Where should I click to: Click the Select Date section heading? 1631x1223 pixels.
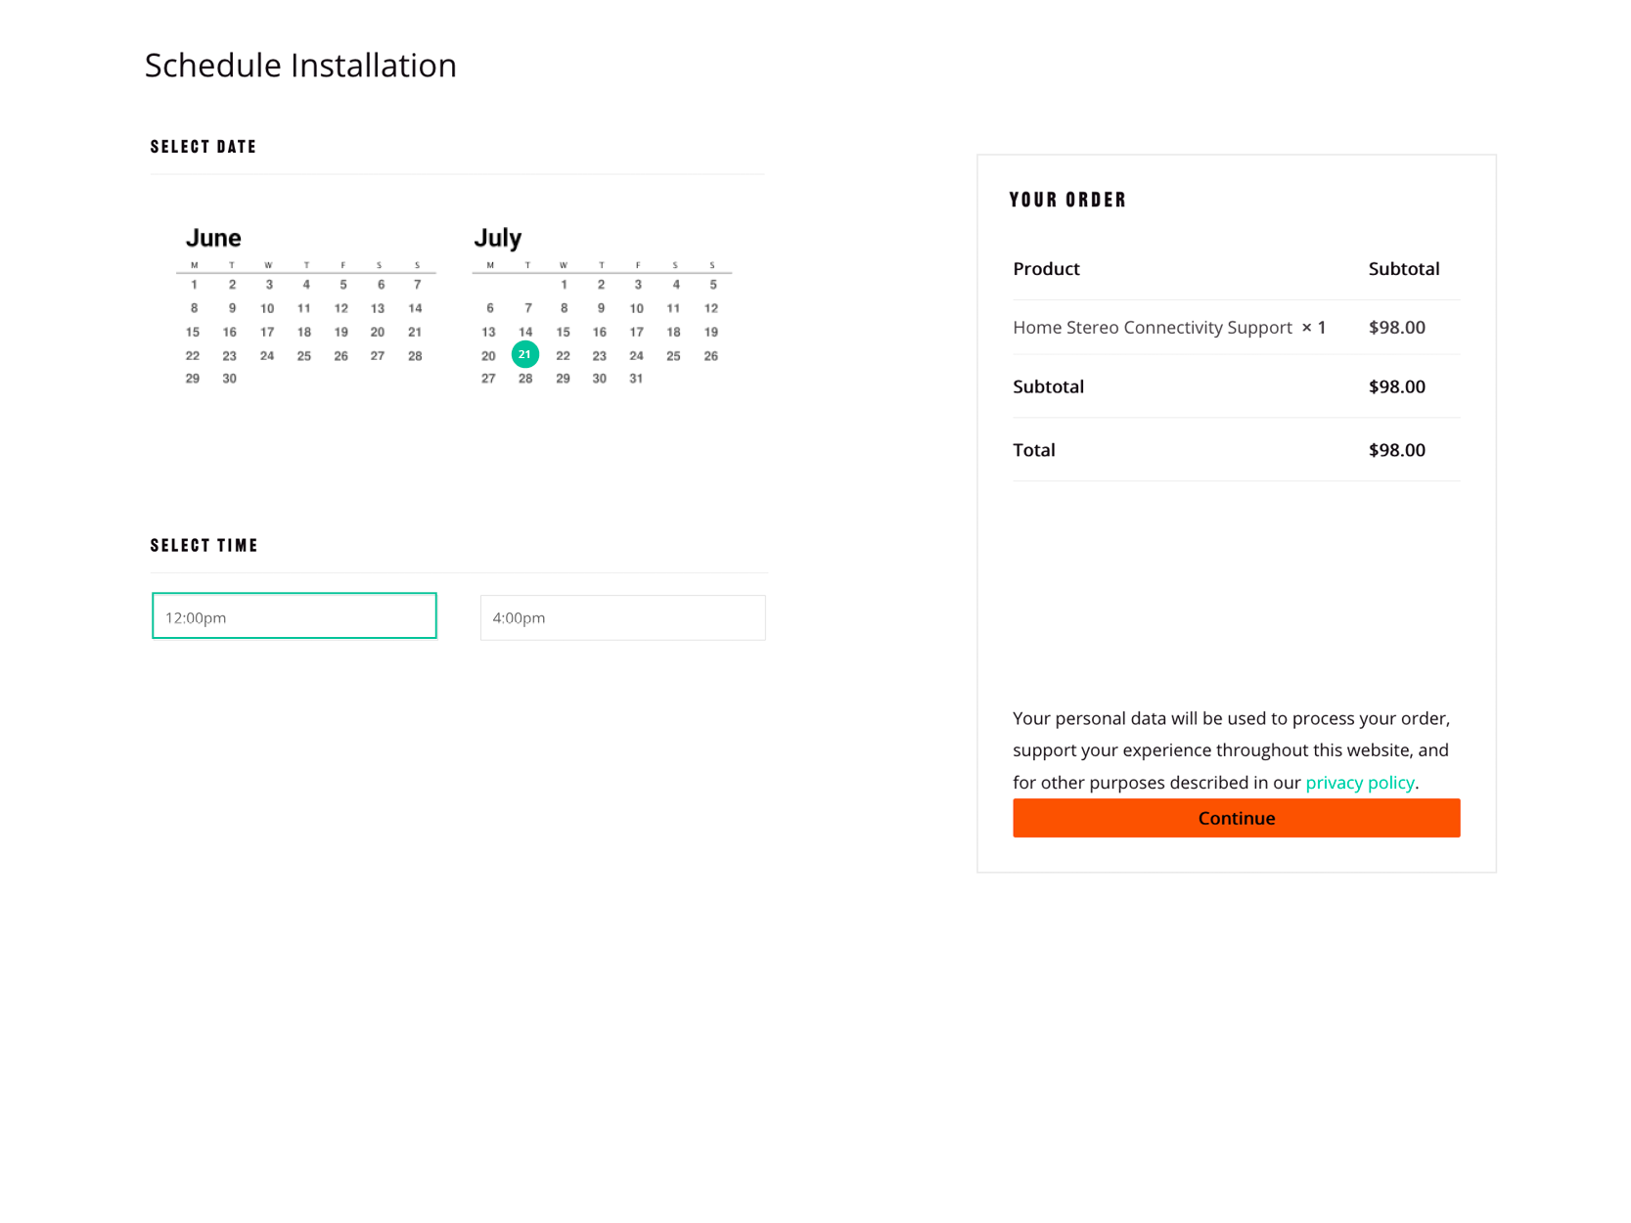[204, 147]
